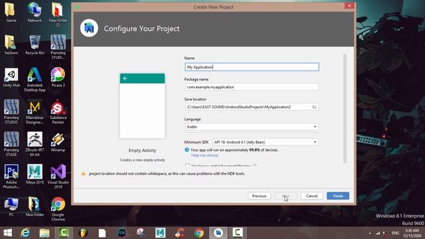Click the whitespace warning message text
Viewport: 425px width, 239px height.
[x=167, y=174]
